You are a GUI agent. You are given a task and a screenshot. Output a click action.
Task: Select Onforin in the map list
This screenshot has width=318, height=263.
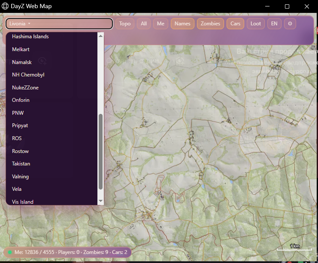point(52,100)
